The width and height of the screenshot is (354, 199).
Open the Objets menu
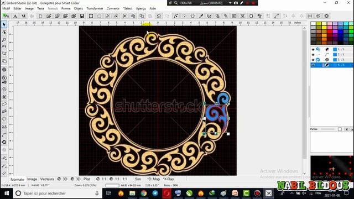[x=79, y=8]
